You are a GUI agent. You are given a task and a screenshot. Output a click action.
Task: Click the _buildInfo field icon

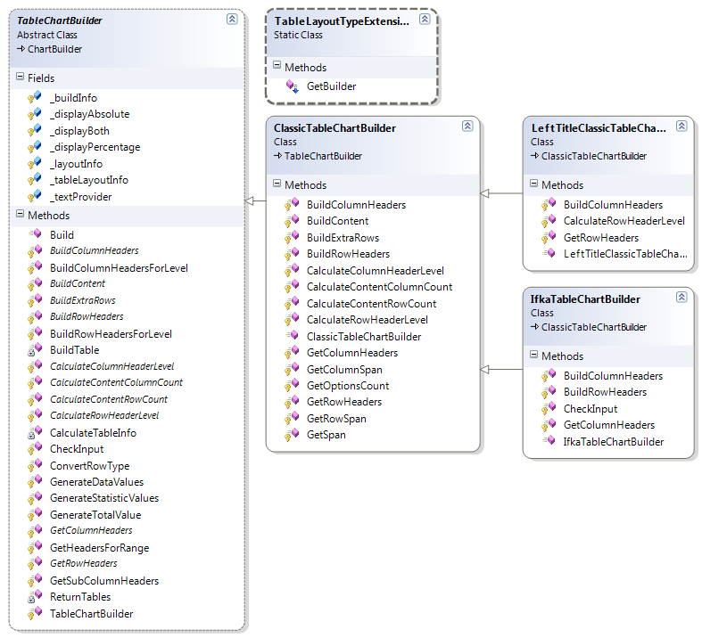(35, 98)
